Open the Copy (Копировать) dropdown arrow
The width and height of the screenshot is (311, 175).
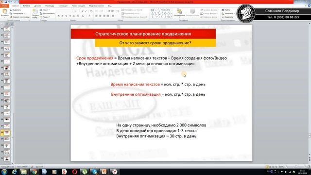tap(24, 14)
